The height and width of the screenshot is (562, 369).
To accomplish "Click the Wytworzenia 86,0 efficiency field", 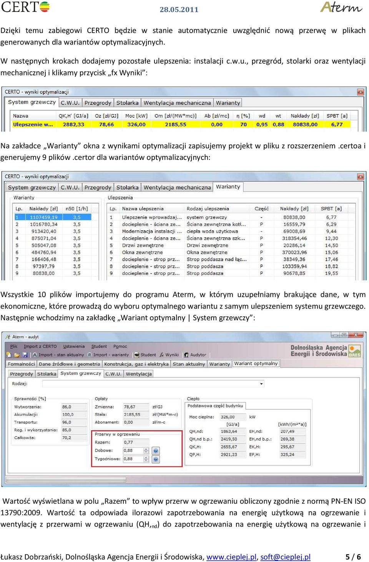I will 74,407.
